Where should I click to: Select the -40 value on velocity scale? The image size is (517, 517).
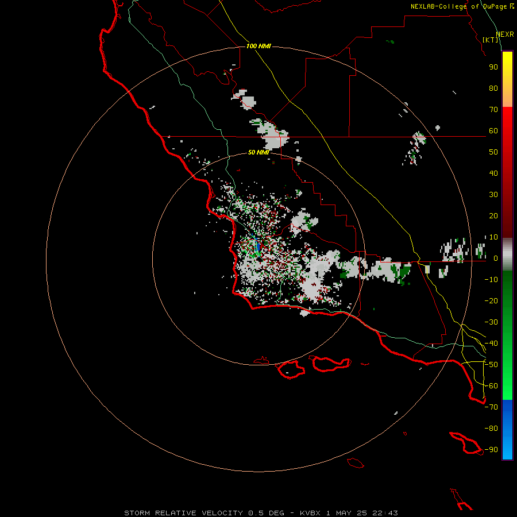[x=491, y=344]
